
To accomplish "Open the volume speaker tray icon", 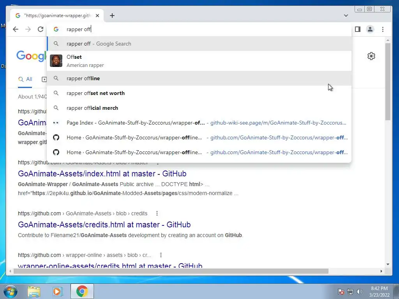I will point(359,292).
